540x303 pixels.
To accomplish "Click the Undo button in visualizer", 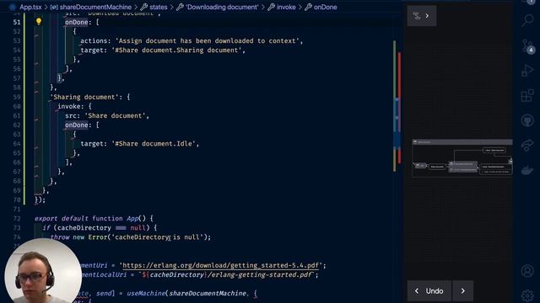I will click(x=429, y=291).
